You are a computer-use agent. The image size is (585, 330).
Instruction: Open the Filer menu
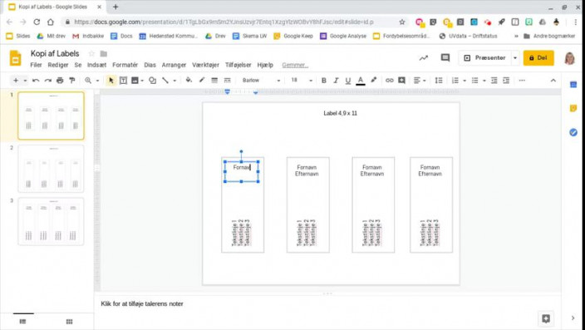pos(36,65)
